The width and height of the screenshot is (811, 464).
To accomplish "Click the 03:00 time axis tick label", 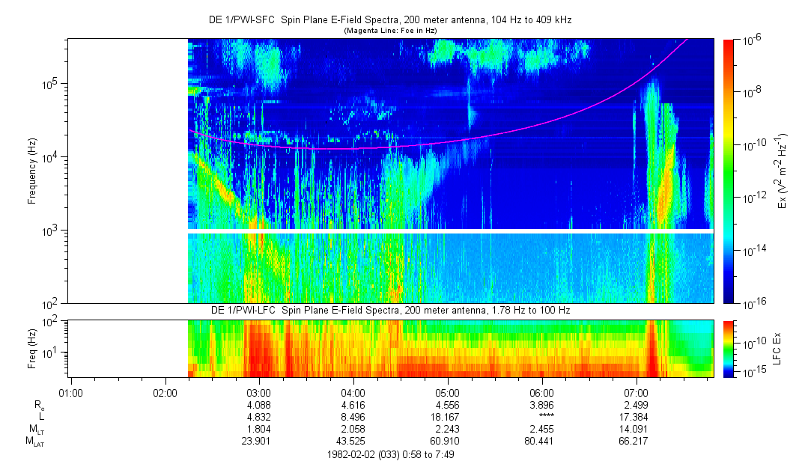I will 258,392.
